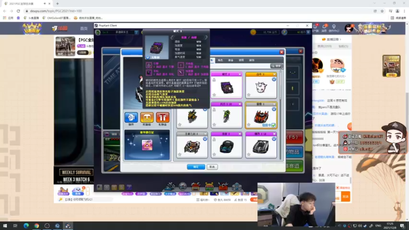
Task: Open the gray building icon in bottom dock
Action: point(237,186)
